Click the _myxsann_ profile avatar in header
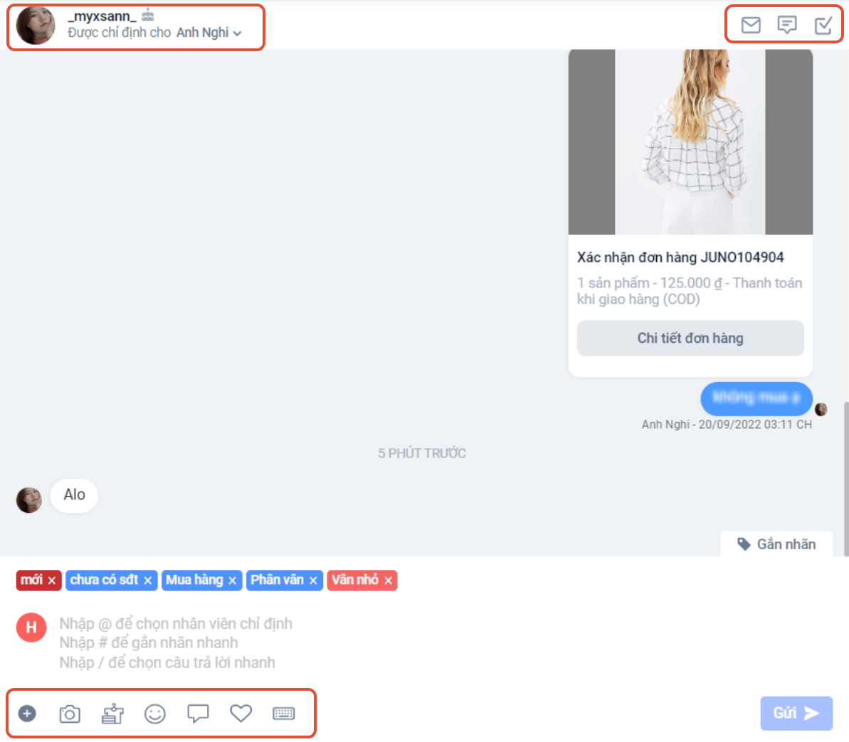 tap(36, 25)
